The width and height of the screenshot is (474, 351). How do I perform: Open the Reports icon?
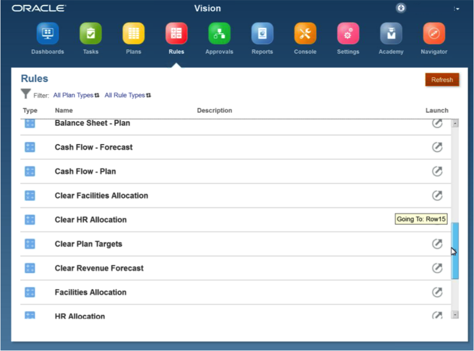pos(262,34)
